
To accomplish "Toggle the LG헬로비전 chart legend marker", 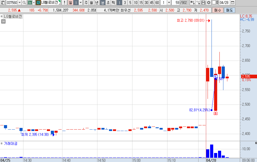I will [x=1, y=16].
